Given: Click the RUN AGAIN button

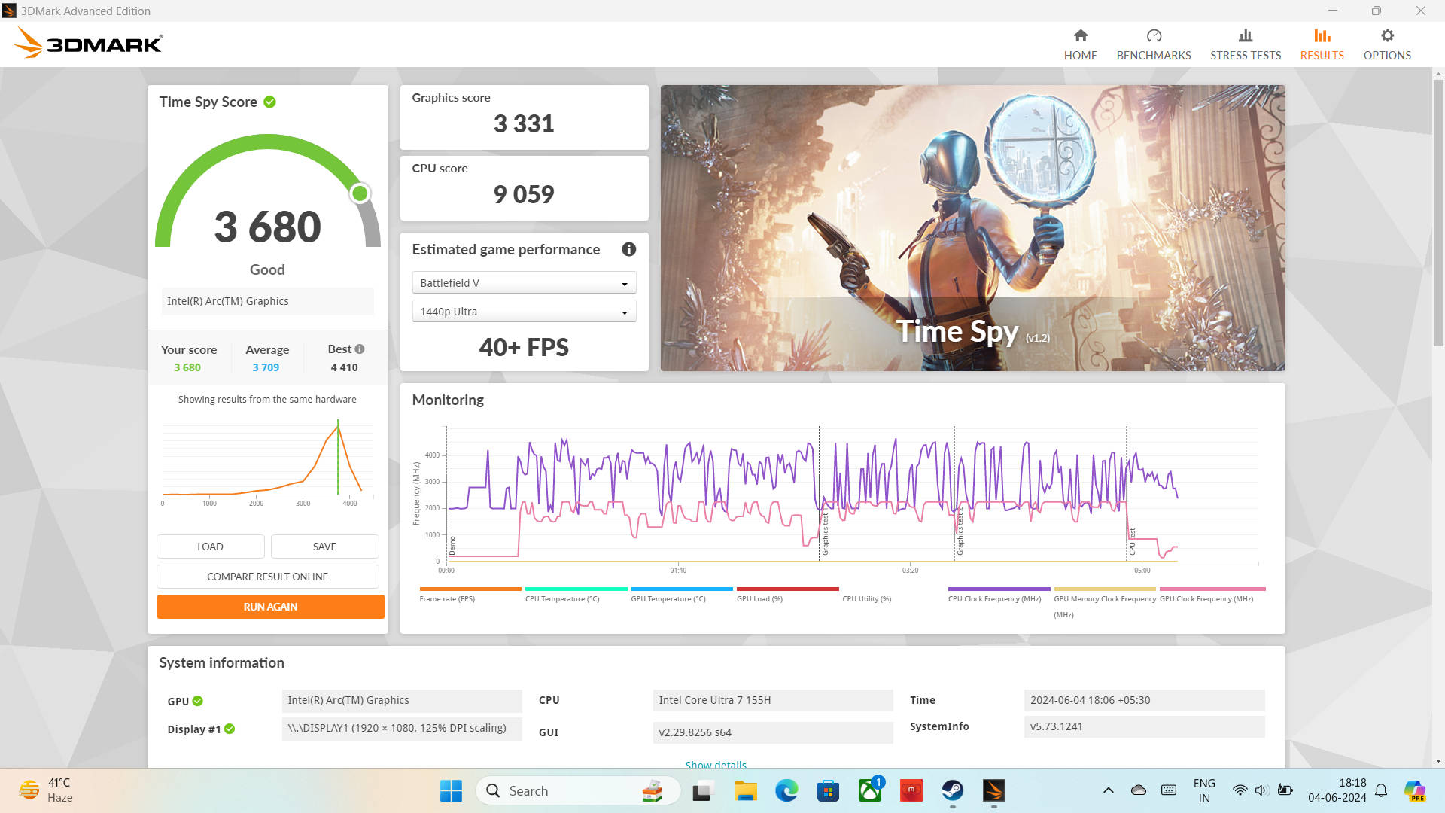Looking at the screenshot, I should 270,607.
